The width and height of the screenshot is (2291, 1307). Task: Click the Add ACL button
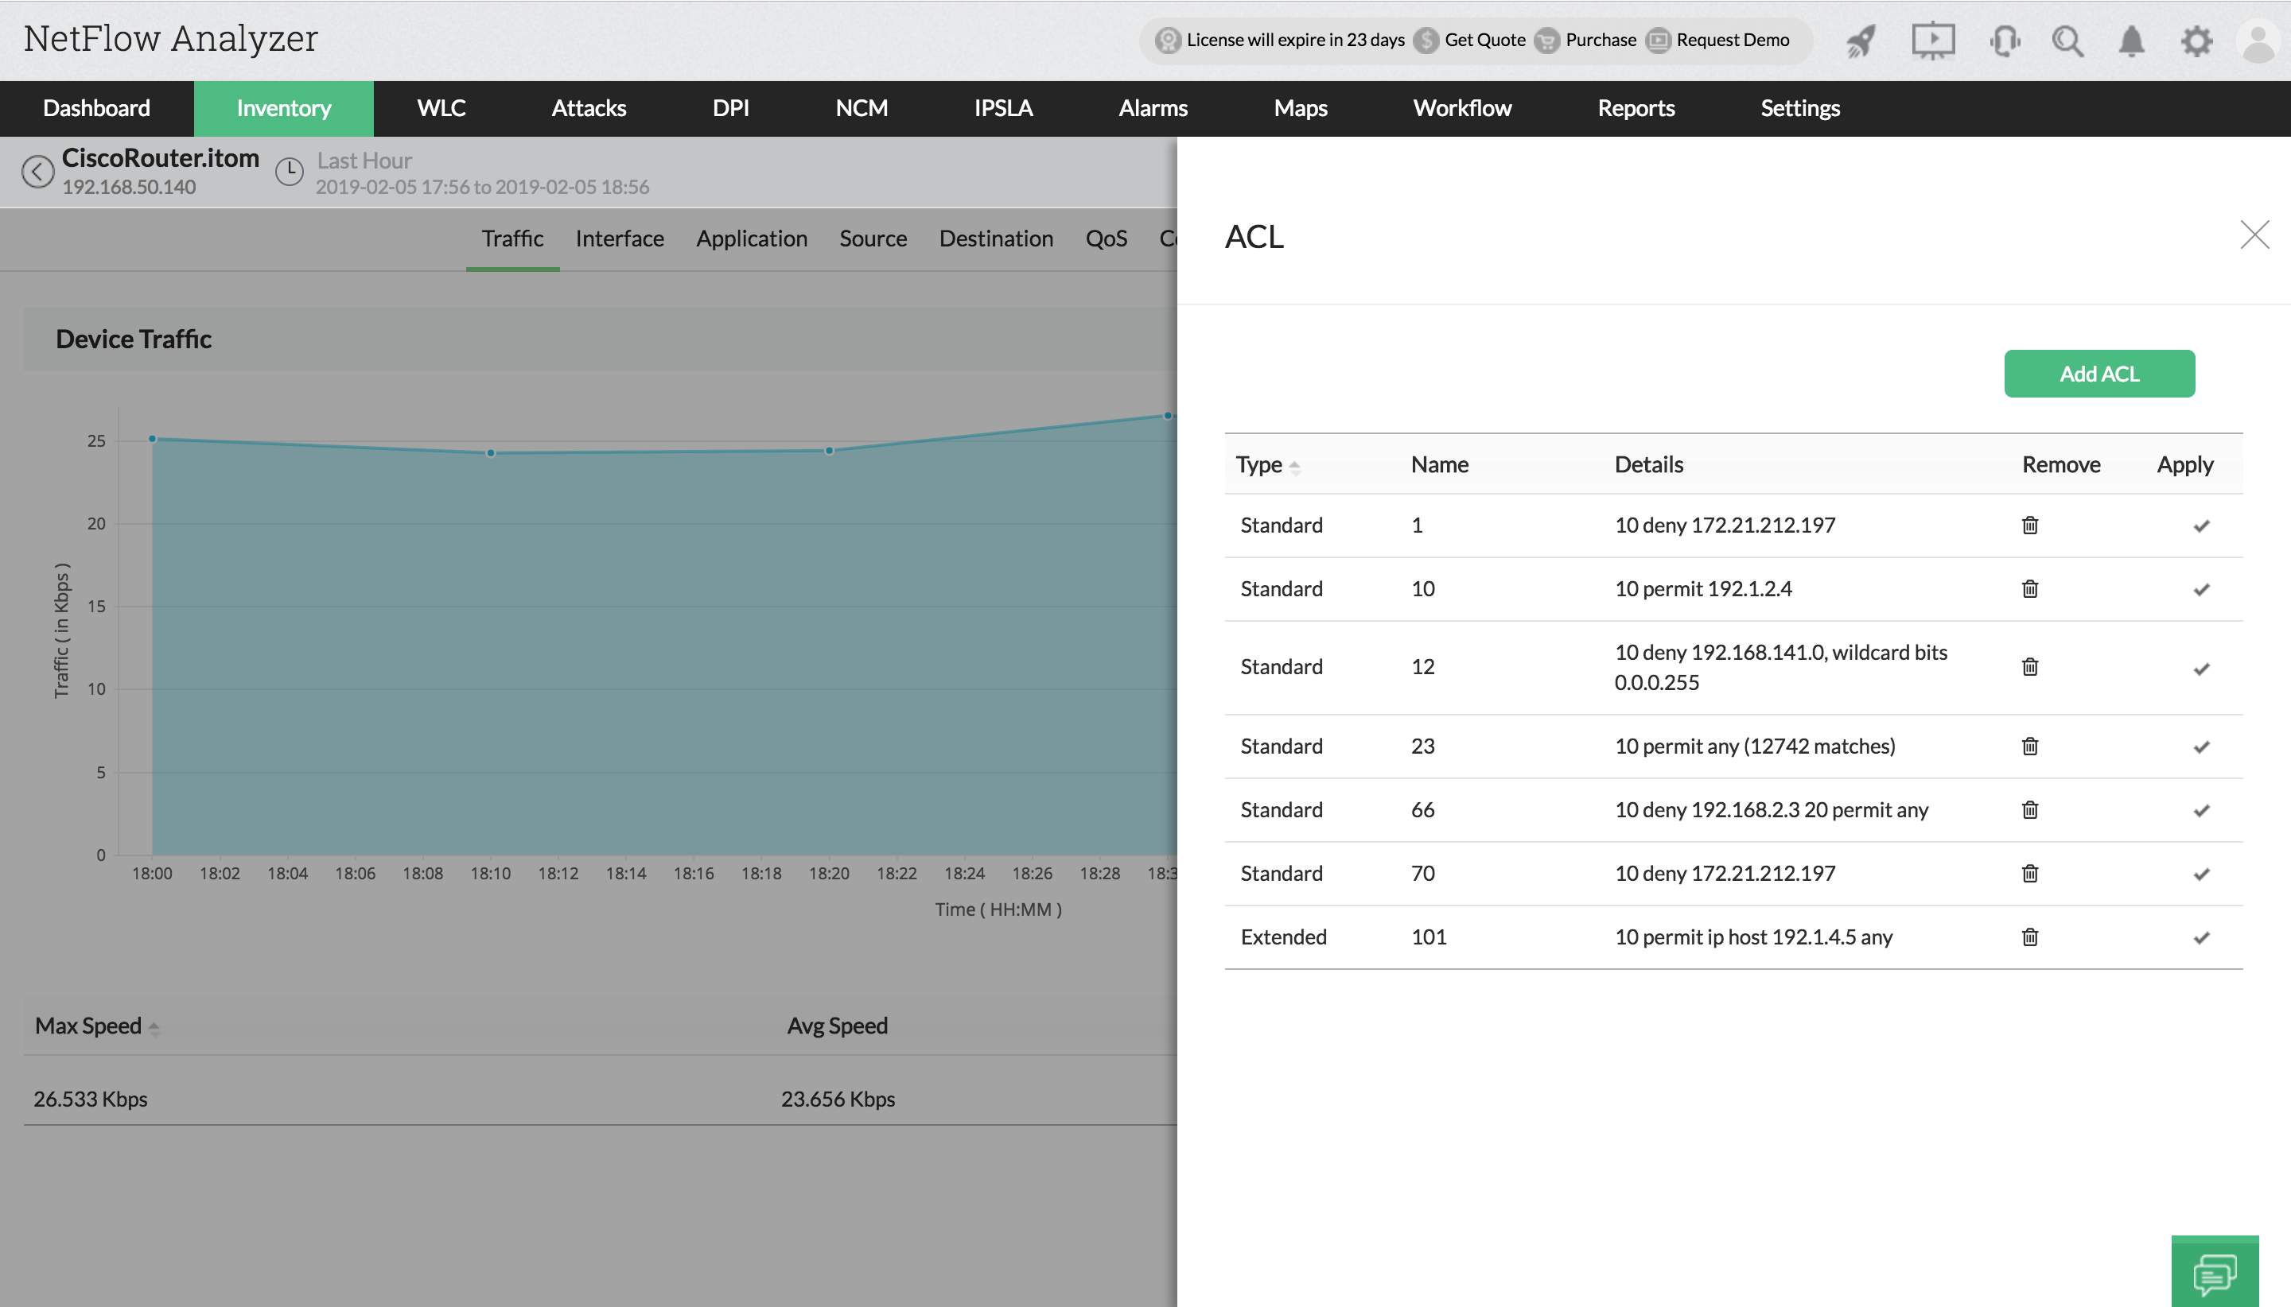click(2098, 374)
